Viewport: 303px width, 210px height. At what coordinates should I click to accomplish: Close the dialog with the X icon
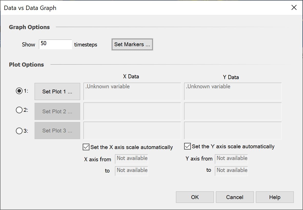[294, 7]
